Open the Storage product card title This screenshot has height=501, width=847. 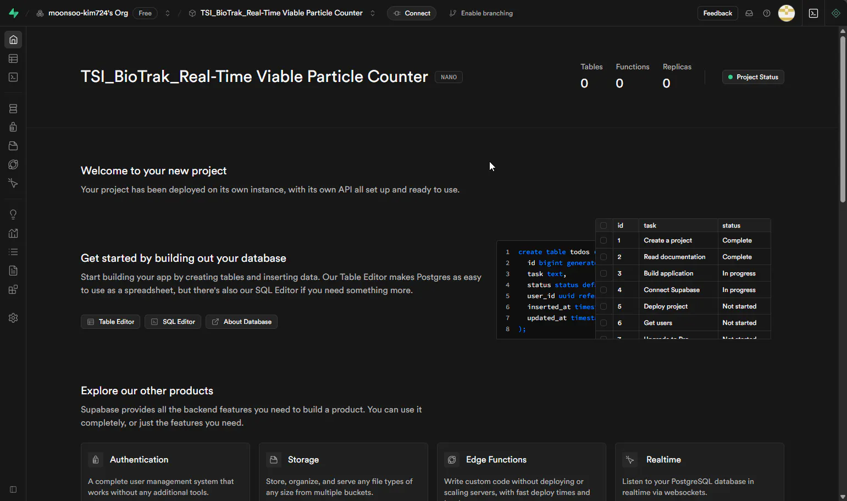(x=303, y=460)
